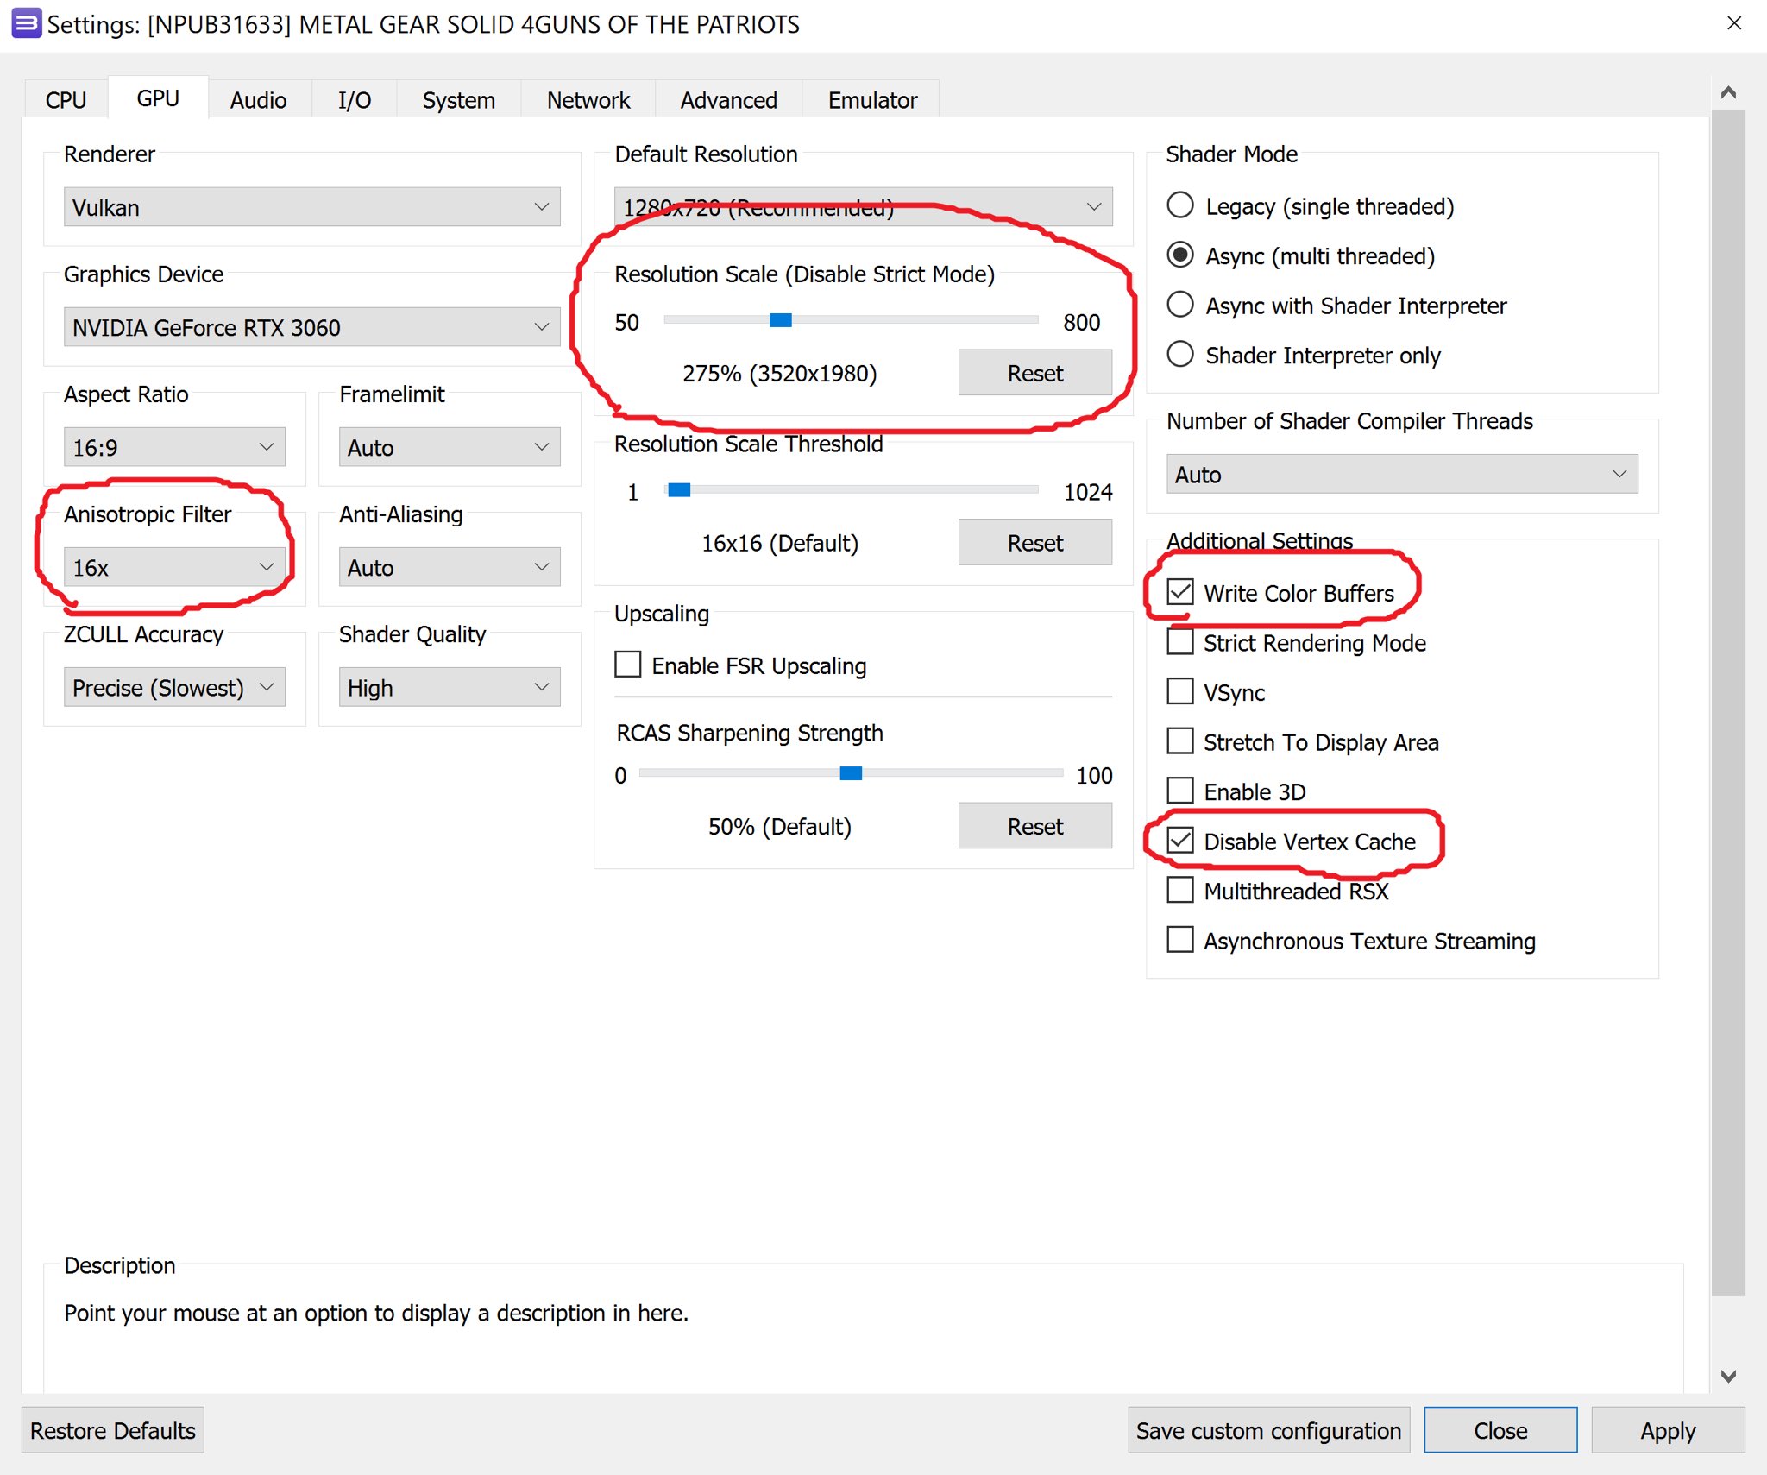The height and width of the screenshot is (1475, 1767).
Task: Reset the Resolution Scale value
Action: 1034,373
